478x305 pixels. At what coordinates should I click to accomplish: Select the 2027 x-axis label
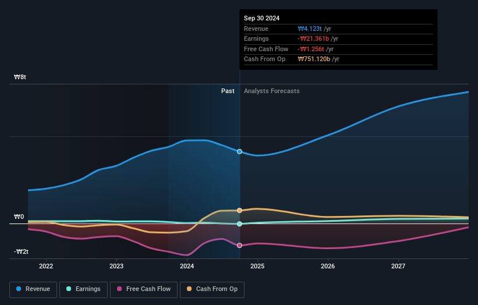coord(398,267)
